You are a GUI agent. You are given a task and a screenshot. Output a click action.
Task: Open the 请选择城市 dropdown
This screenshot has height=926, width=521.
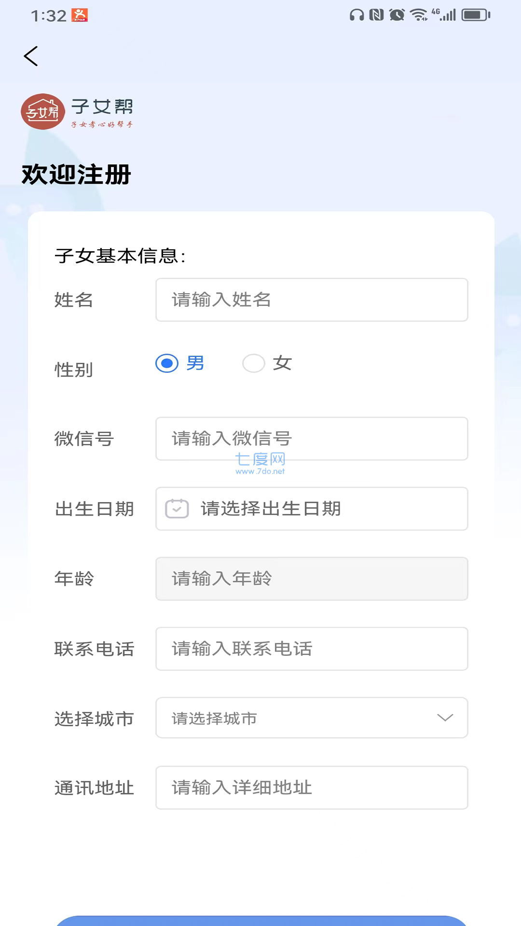312,718
